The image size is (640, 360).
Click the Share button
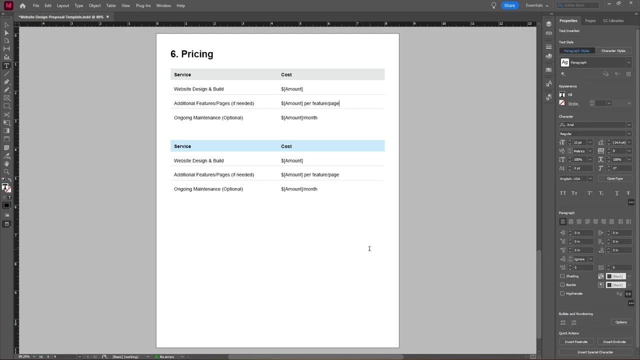coord(509,5)
